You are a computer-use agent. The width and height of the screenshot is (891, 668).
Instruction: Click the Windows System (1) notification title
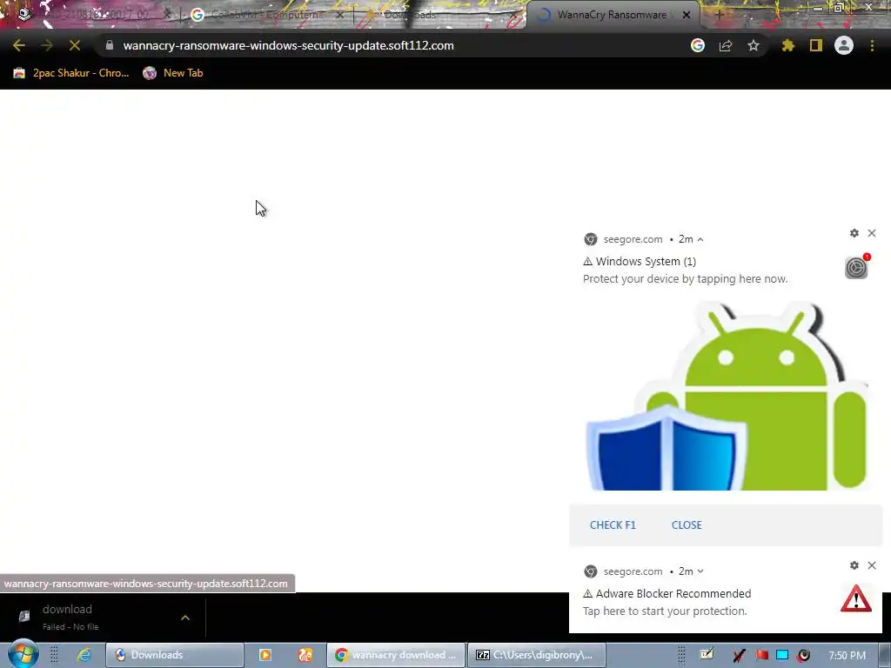(646, 261)
